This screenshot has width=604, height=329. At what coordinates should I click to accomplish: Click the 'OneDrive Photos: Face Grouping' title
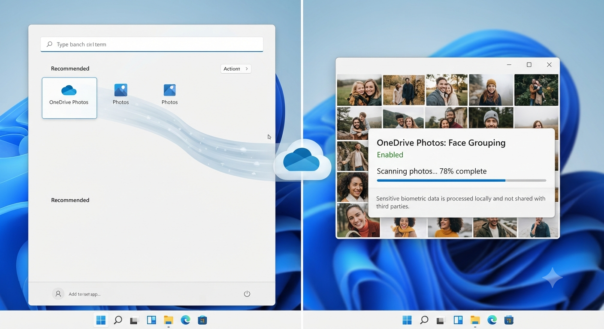point(441,143)
